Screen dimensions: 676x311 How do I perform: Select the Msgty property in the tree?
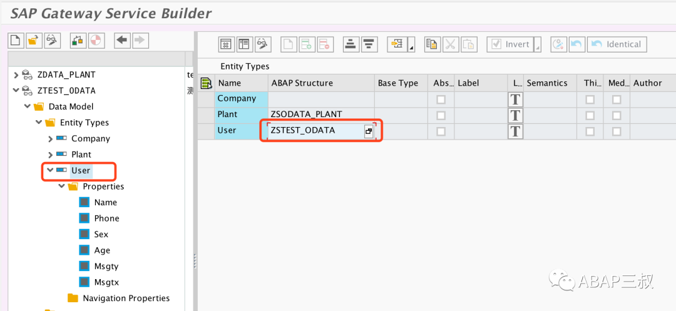coord(106,266)
